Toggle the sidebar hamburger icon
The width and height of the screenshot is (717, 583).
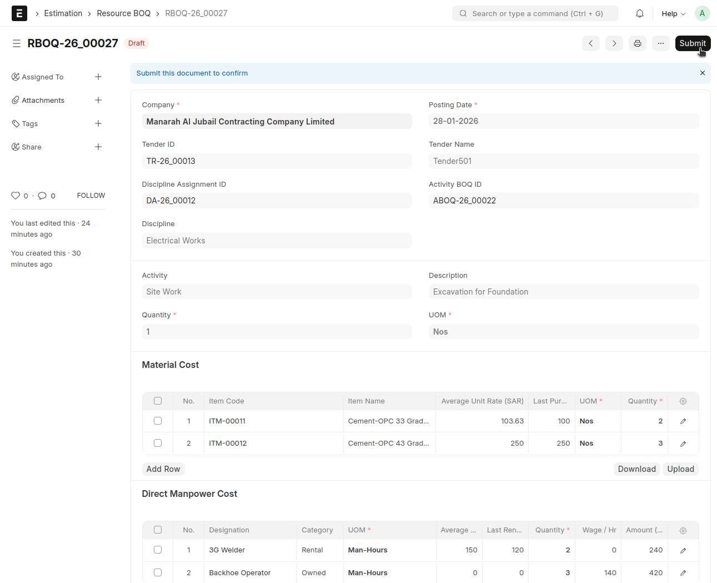17,43
